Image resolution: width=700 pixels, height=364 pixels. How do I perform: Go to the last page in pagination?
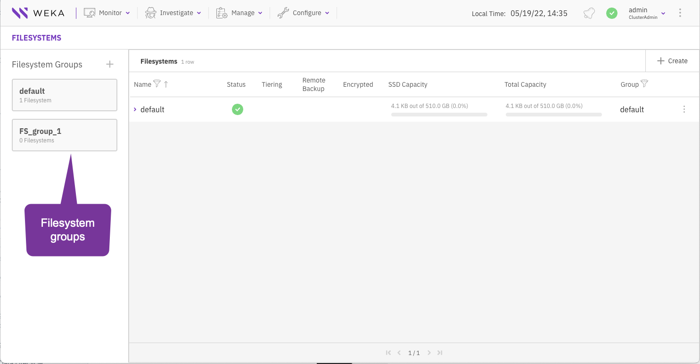click(440, 352)
